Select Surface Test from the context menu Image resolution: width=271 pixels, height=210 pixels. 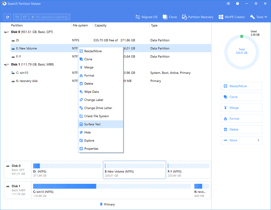tap(101, 124)
